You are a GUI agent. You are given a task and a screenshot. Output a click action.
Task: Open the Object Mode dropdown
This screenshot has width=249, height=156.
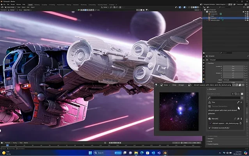tap(10, 7)
